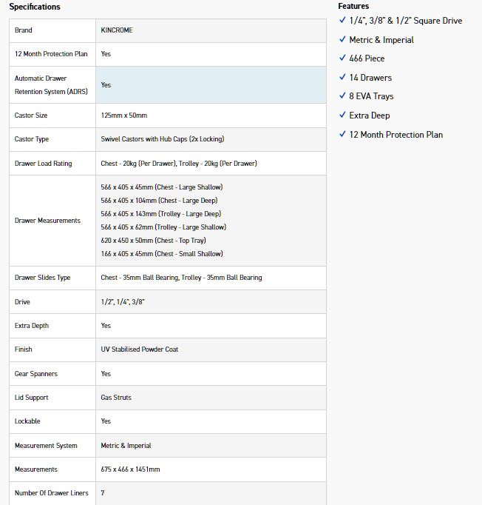Click the Features heading

353,6
